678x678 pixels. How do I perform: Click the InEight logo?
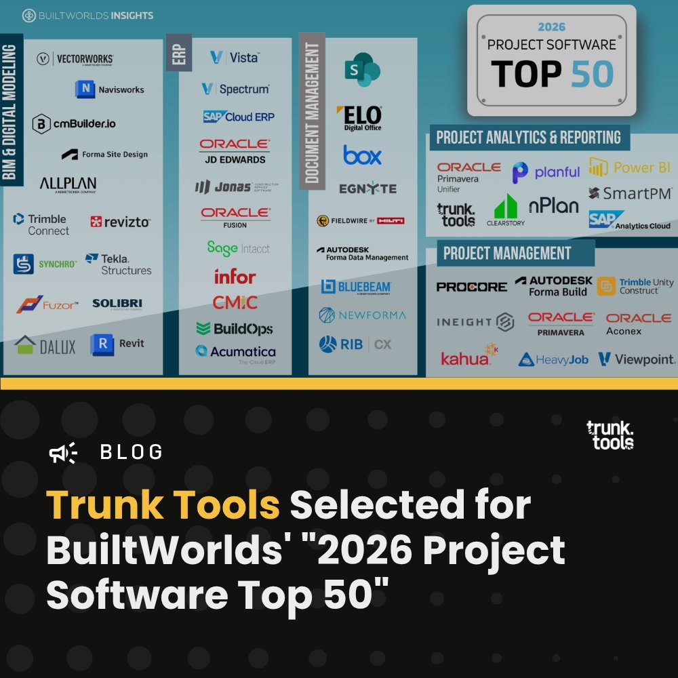475,322
